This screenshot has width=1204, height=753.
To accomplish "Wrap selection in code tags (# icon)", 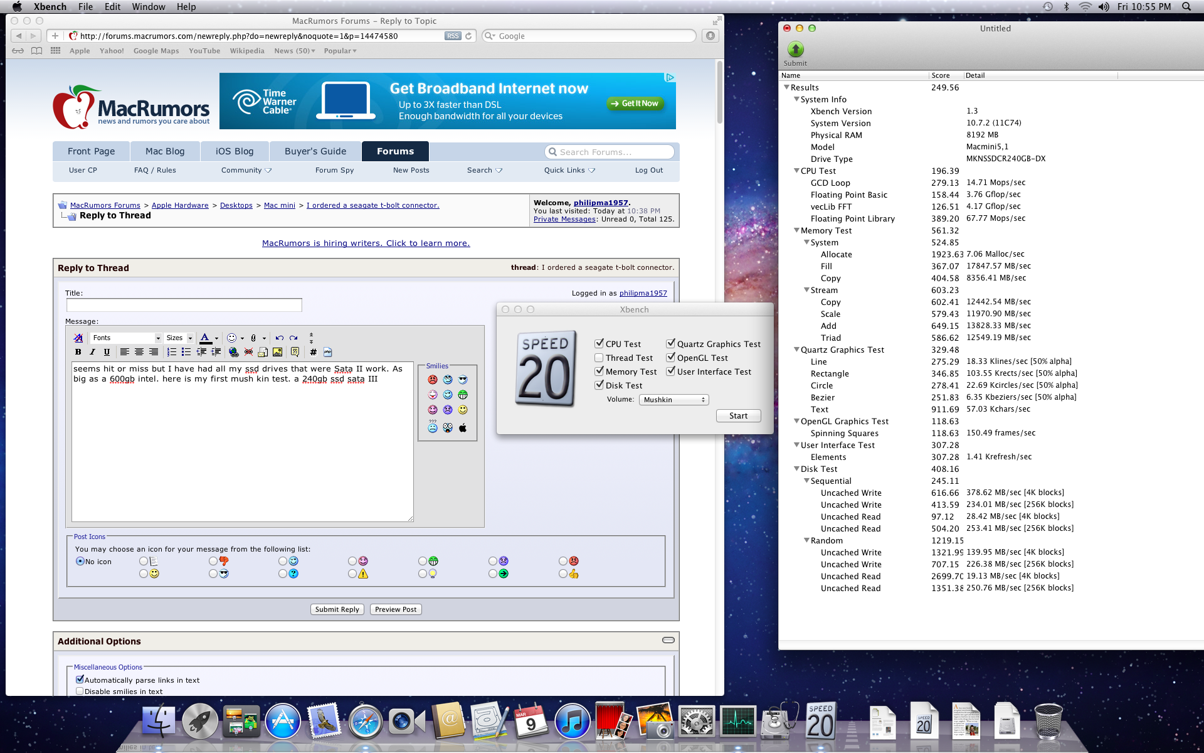I will (313, 352).
